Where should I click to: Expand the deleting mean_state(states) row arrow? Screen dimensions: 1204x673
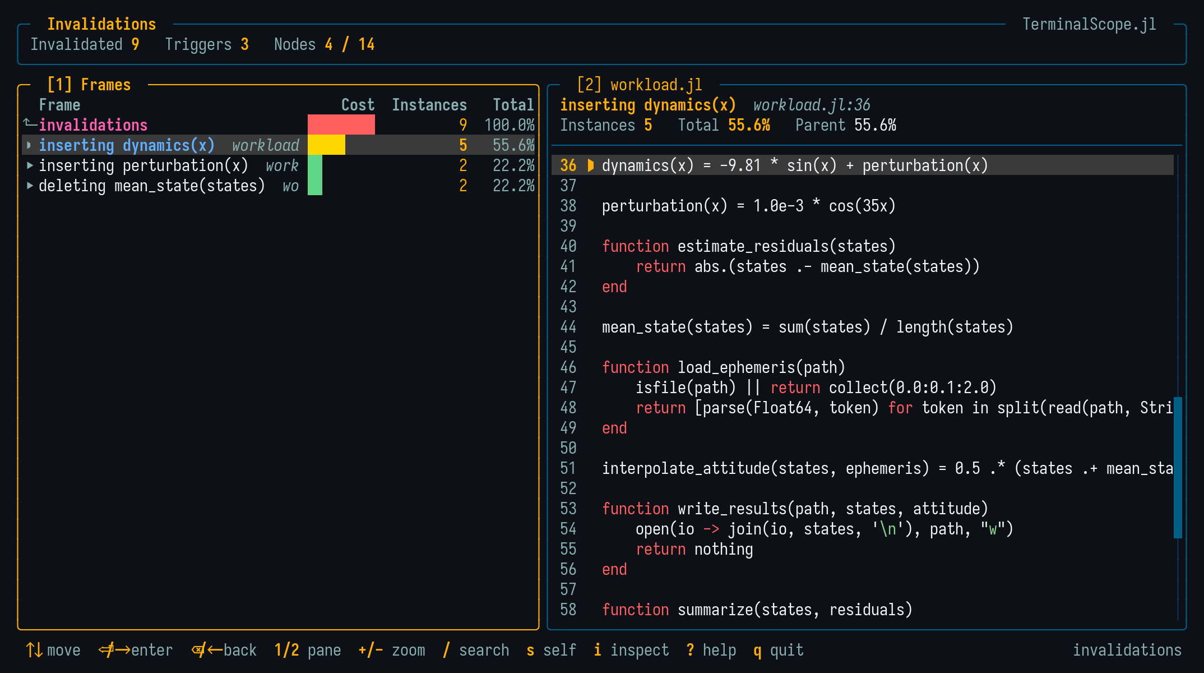(30, 185)
